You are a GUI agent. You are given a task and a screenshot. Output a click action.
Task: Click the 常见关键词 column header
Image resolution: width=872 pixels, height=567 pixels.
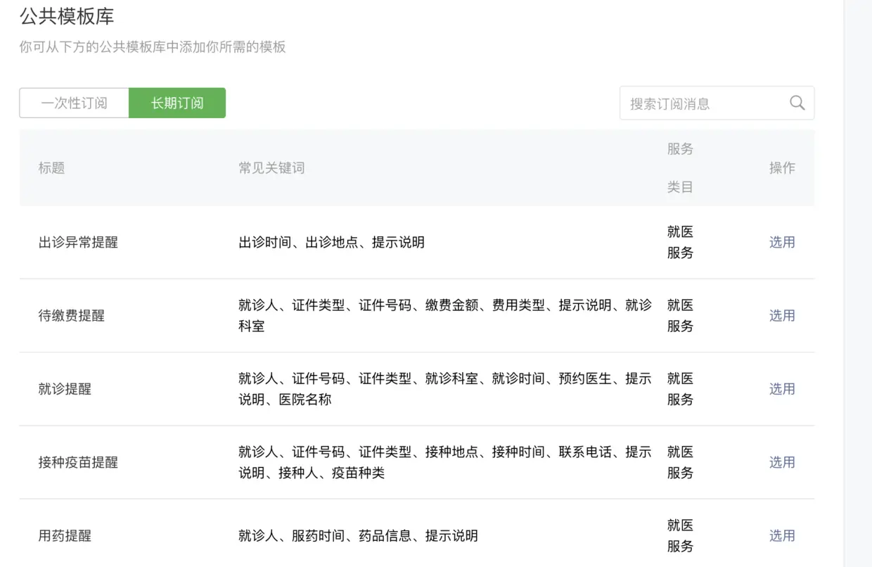pos(271,167)
